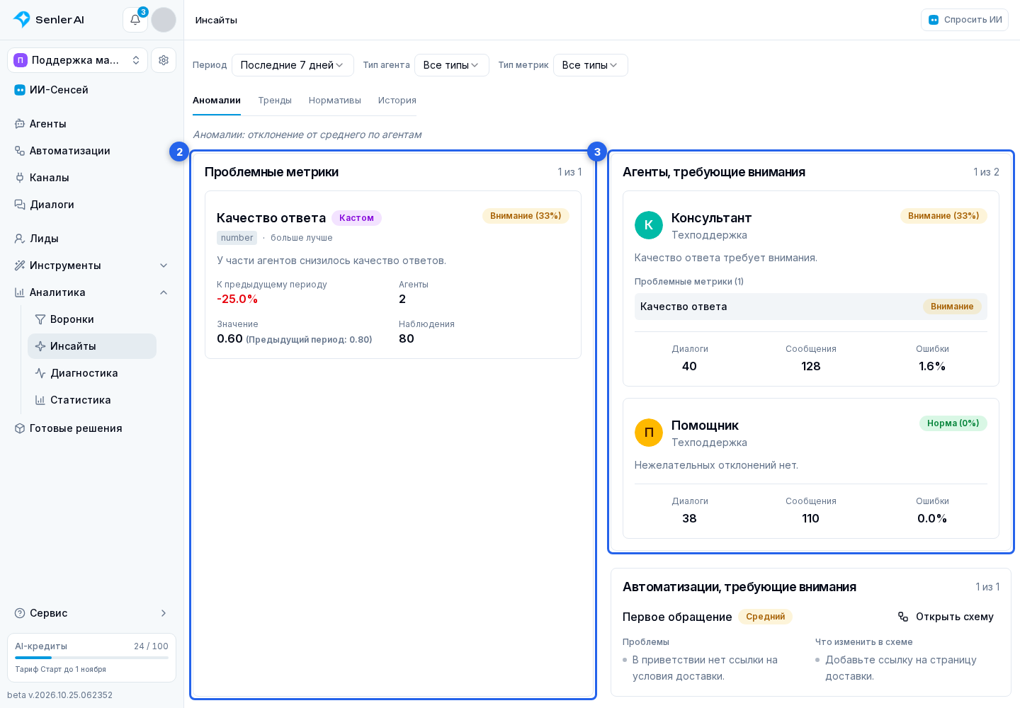Open Автоматизации in sidebar
The height and width of the screenshot is (708, 1020).
click(x=92, y=151)
